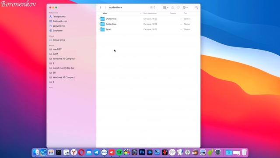Open Opera browser from the Dock
This screenshot has height=158, width=280.
pos(81,152)
